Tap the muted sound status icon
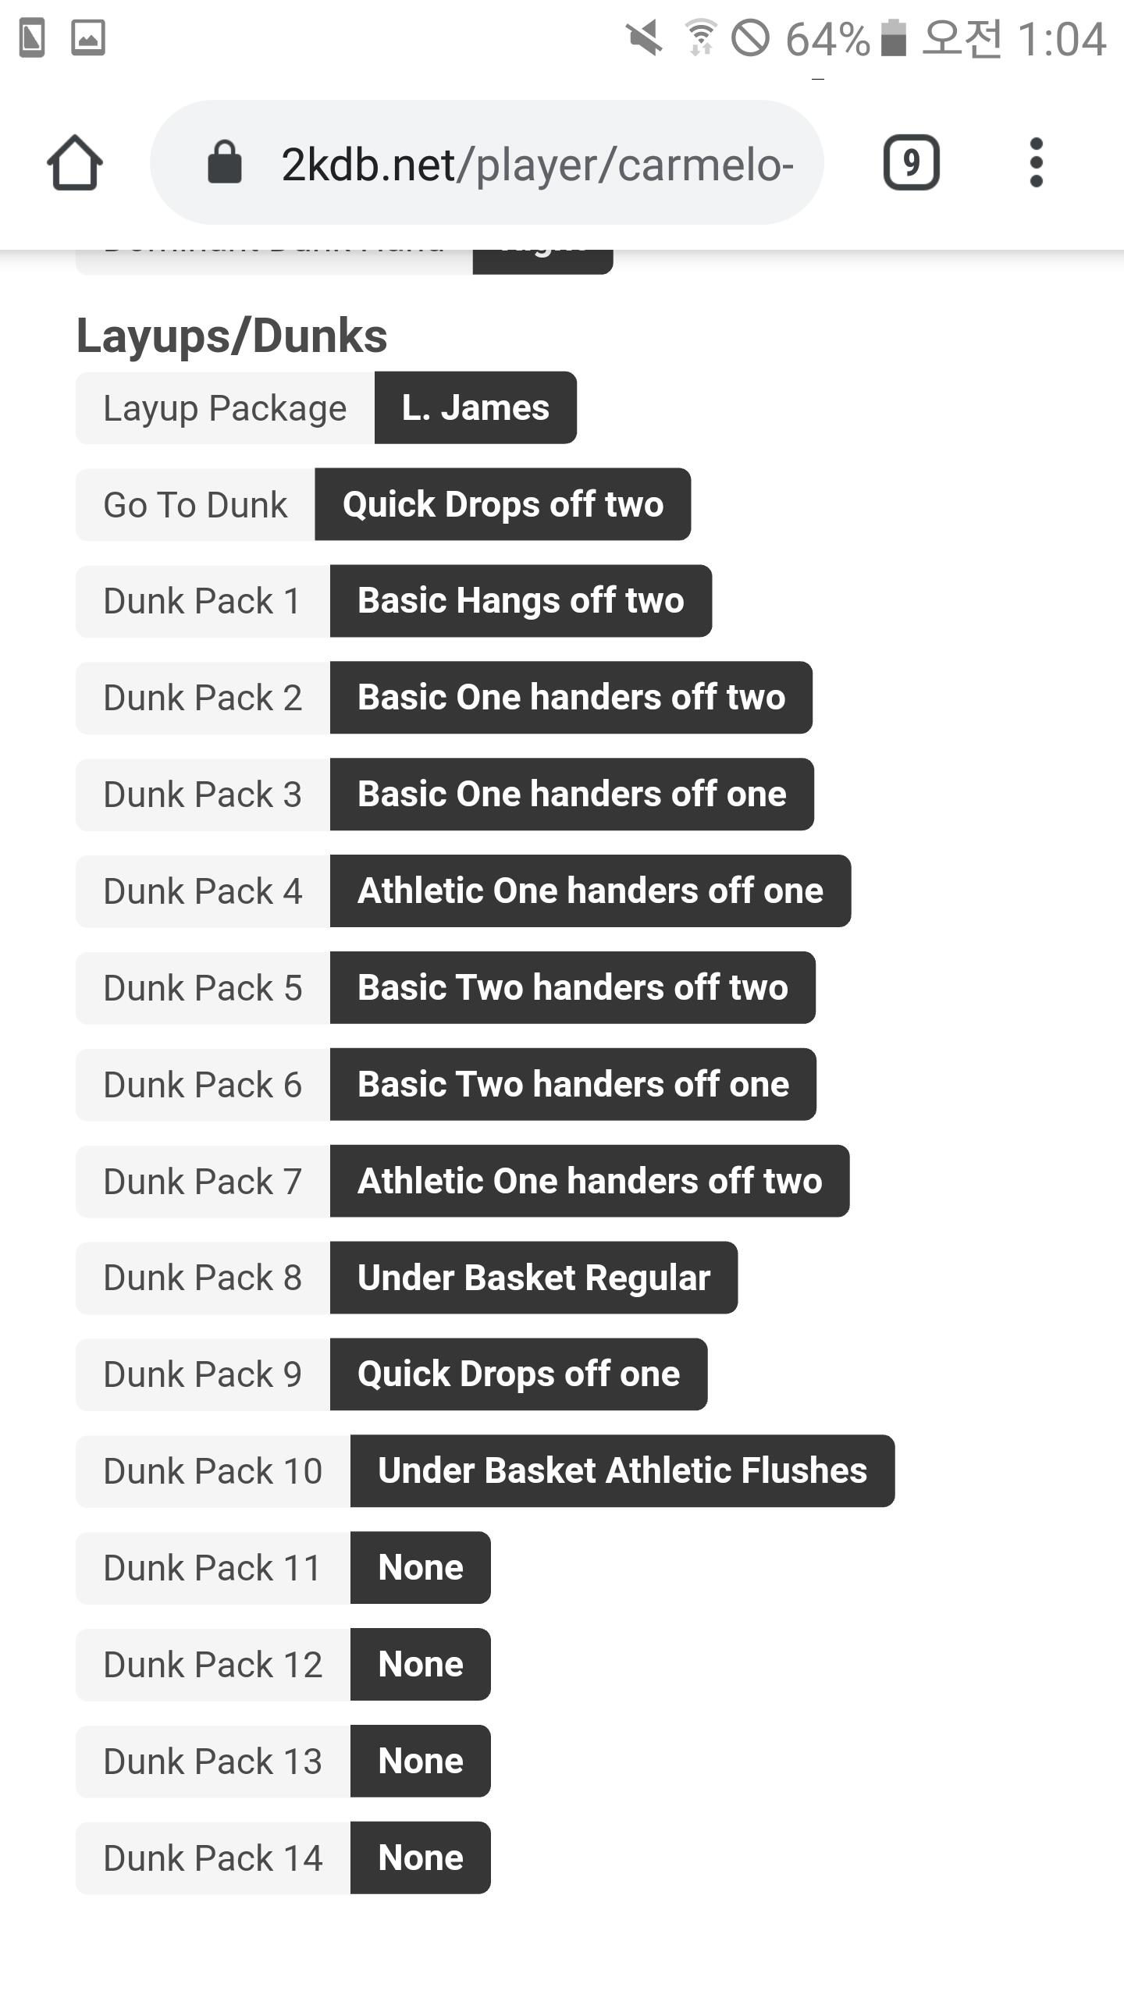 [x=644, y=37]
